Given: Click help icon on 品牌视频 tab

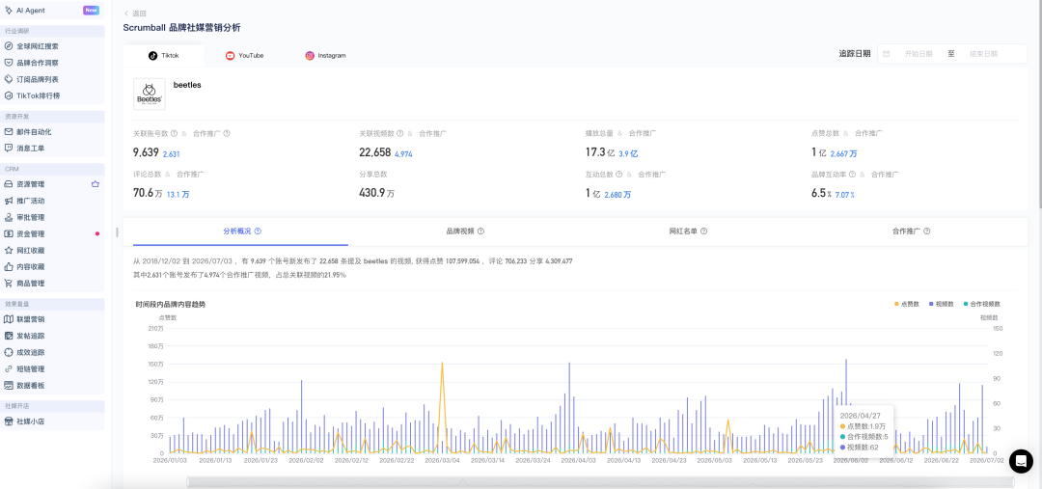Looking at the screenshot, I should (x=480, y=231).
